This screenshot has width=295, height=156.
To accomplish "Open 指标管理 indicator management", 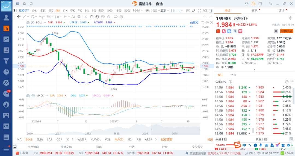I will (167, 139).
